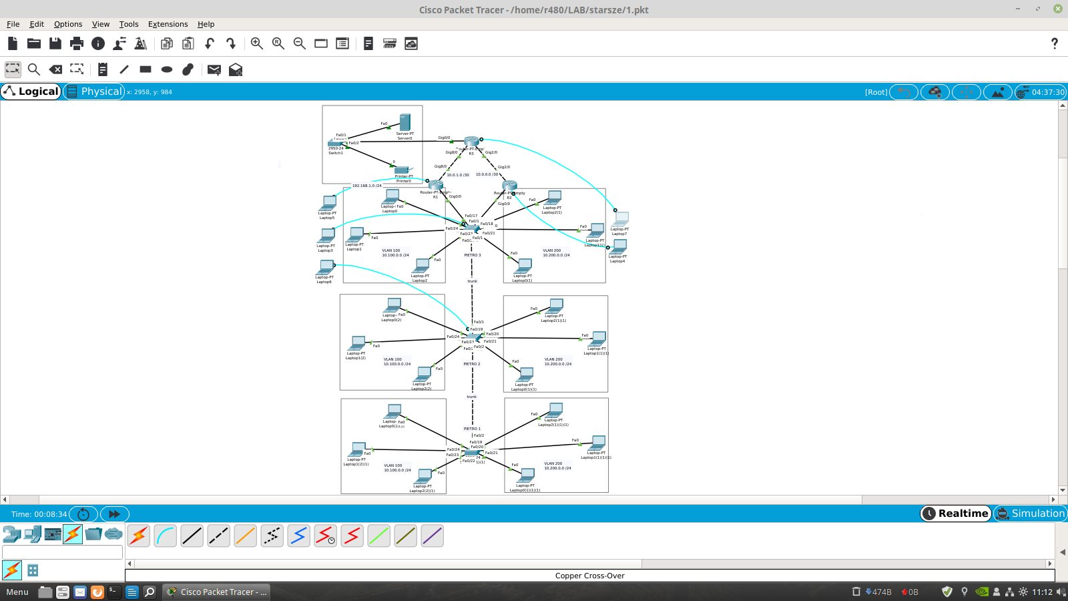Open the Options menu

click(x=68, y=24)
